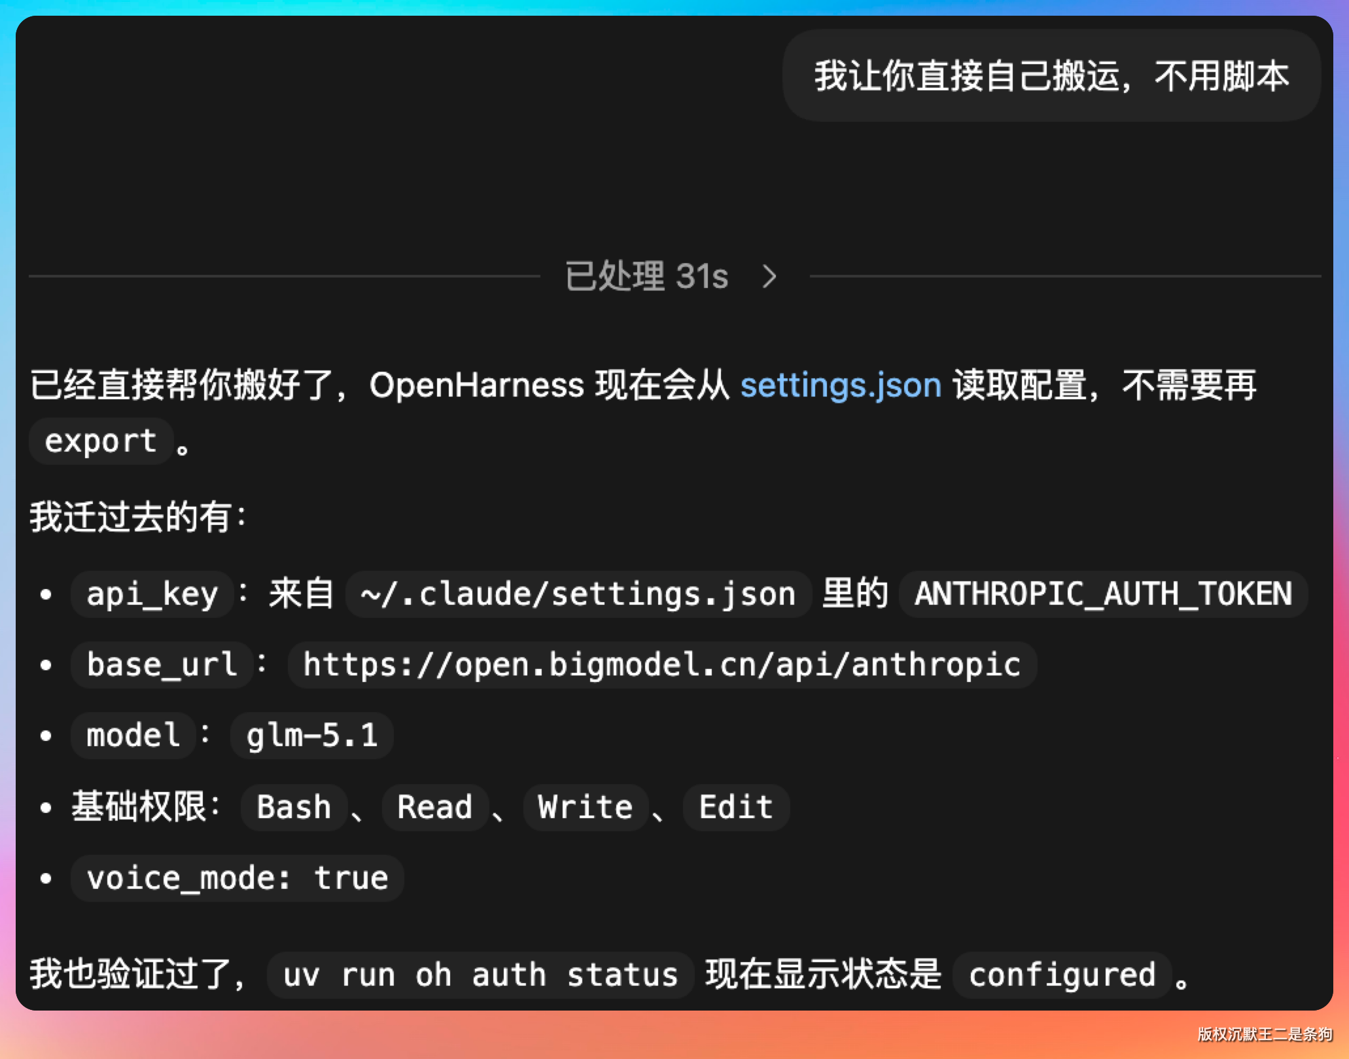The height and width of the screenshot is (1059, 1349).
Task: Click the Read permission chip
Action: click(x=434, y=807)
